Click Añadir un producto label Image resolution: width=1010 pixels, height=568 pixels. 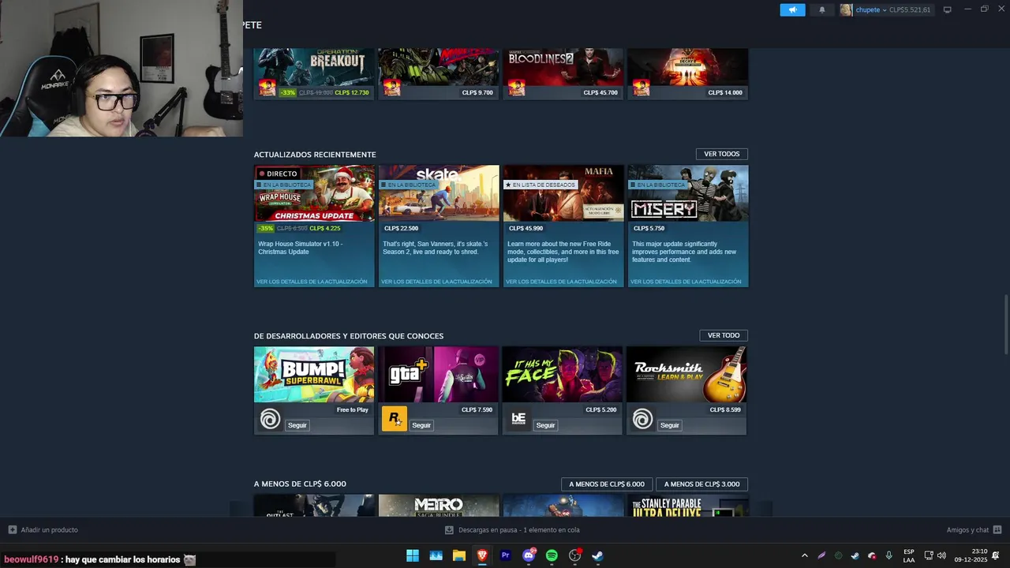49,530
